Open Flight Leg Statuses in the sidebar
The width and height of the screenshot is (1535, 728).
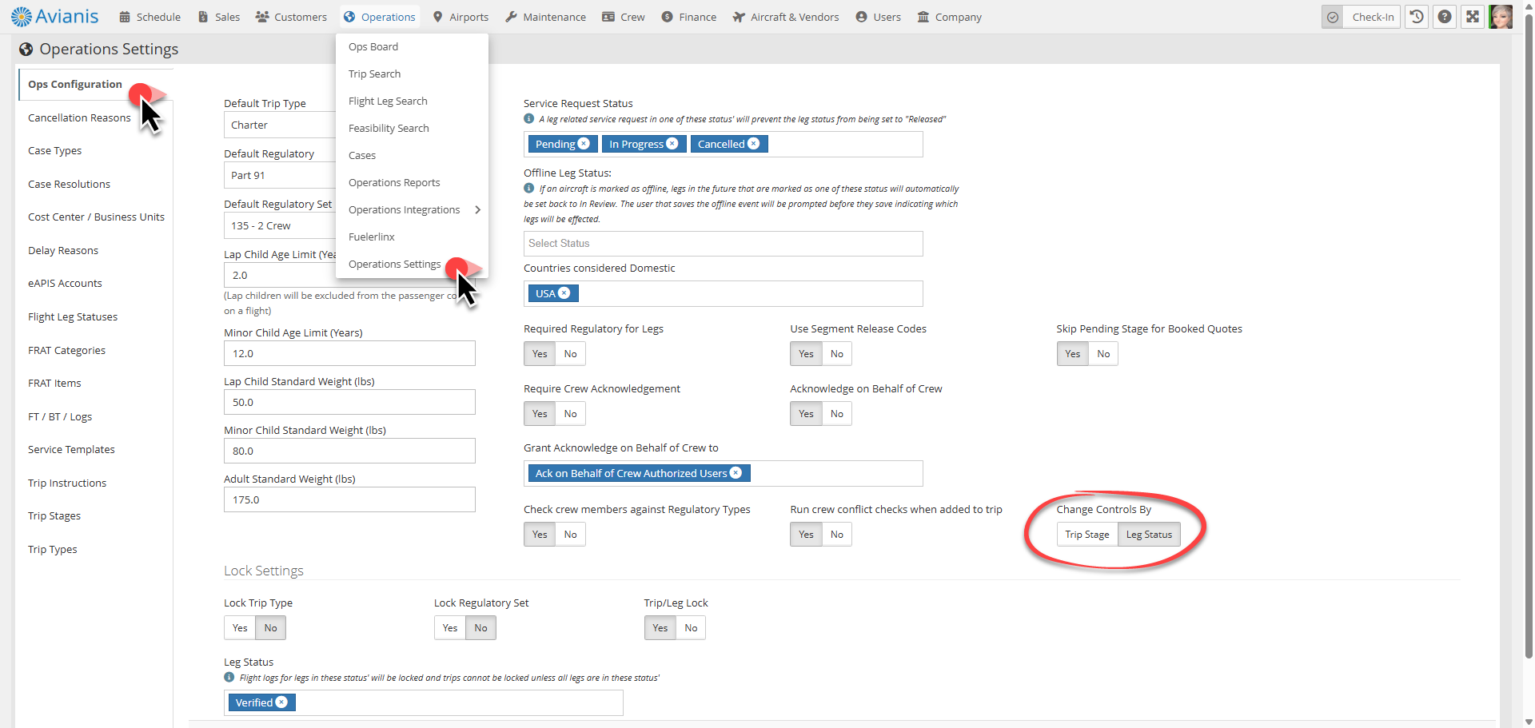coord(73,316)
